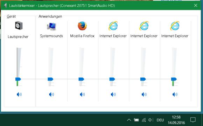
Task: Click the first Internet Explorer icon
Action: coord(113,26)
